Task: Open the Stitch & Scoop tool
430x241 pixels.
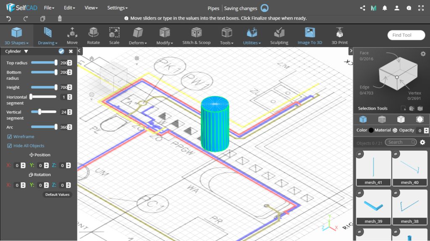Action: [196, 36]
